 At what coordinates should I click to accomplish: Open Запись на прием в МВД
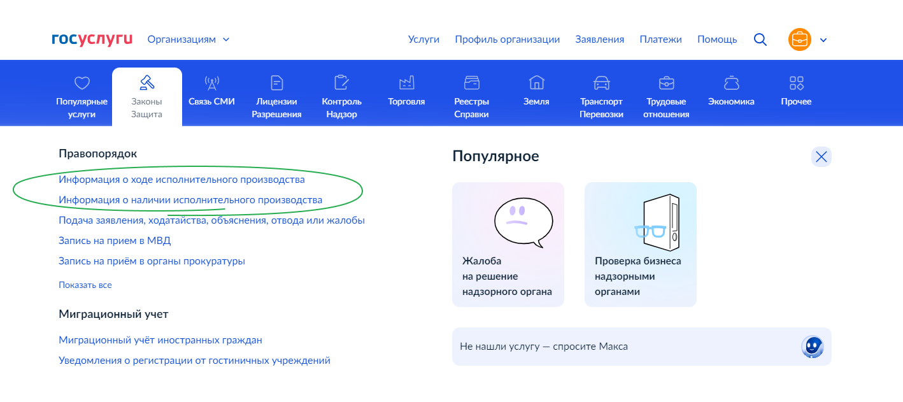click(x=115, y=241)
